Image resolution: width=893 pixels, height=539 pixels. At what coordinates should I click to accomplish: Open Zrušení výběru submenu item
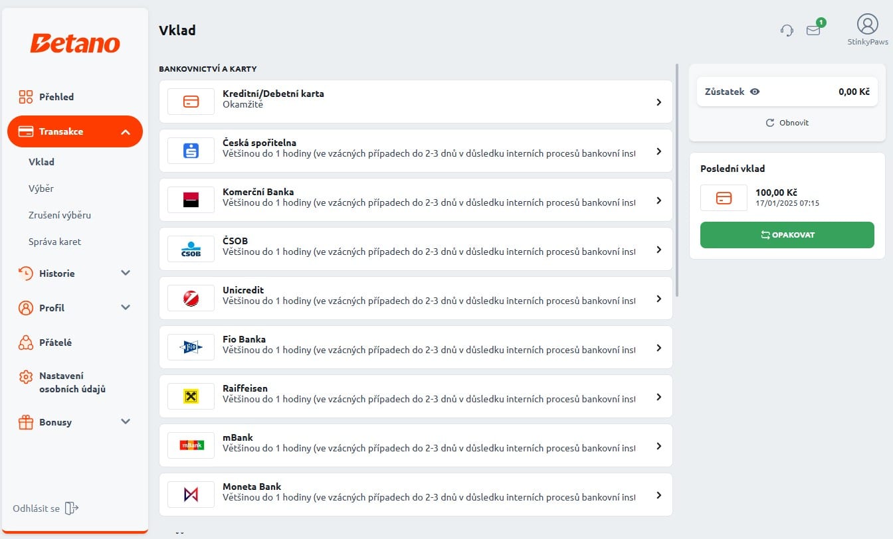click(x=60, y=215)
